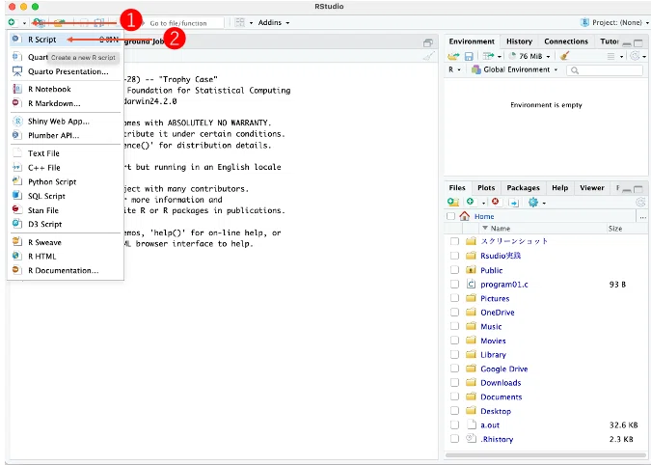651x465 pixels.
Task: Check the box next to Downloads folder
Action: 454,382
